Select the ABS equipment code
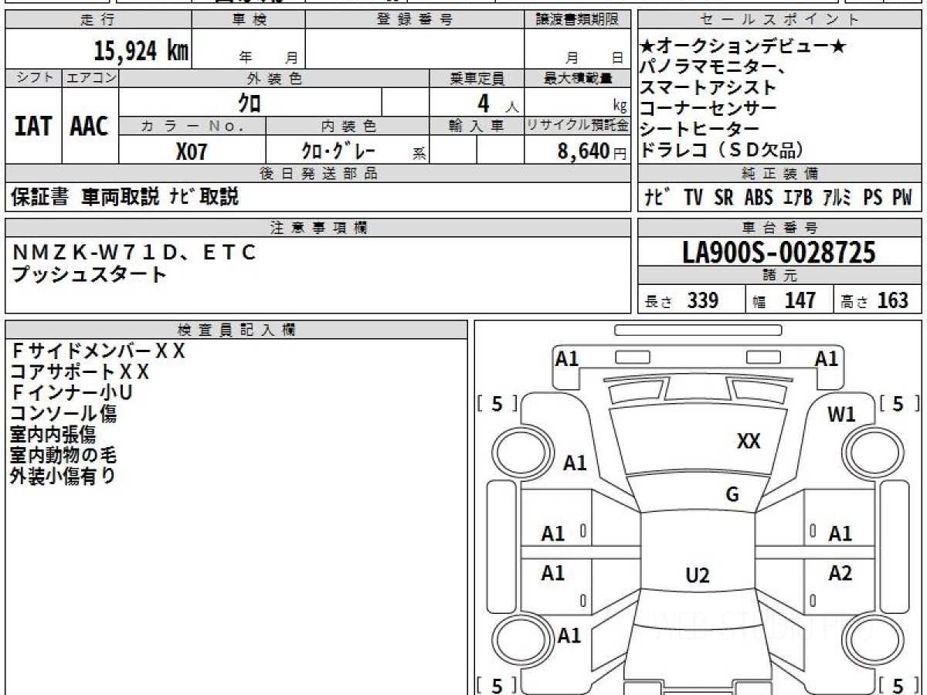Viewport: 927px width, 695px height. (759, 198)
